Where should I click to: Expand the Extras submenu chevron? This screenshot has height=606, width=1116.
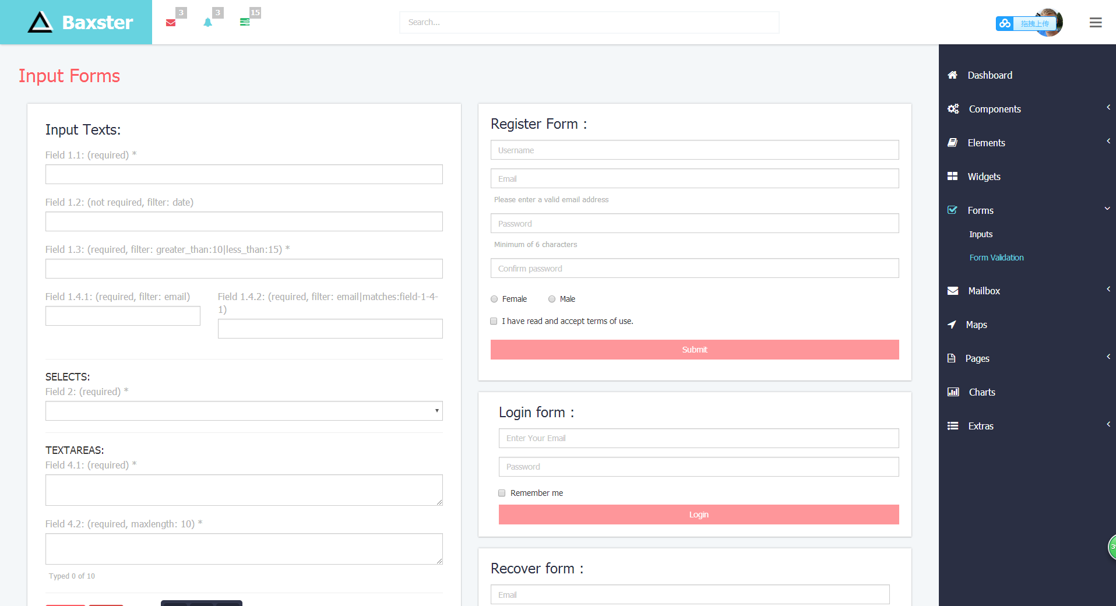click(x=1108, y=424)
